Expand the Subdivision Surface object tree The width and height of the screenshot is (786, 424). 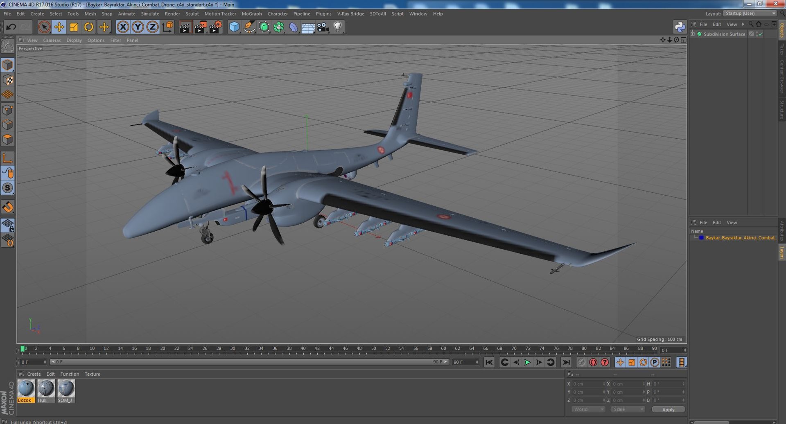tap(693, 34)
